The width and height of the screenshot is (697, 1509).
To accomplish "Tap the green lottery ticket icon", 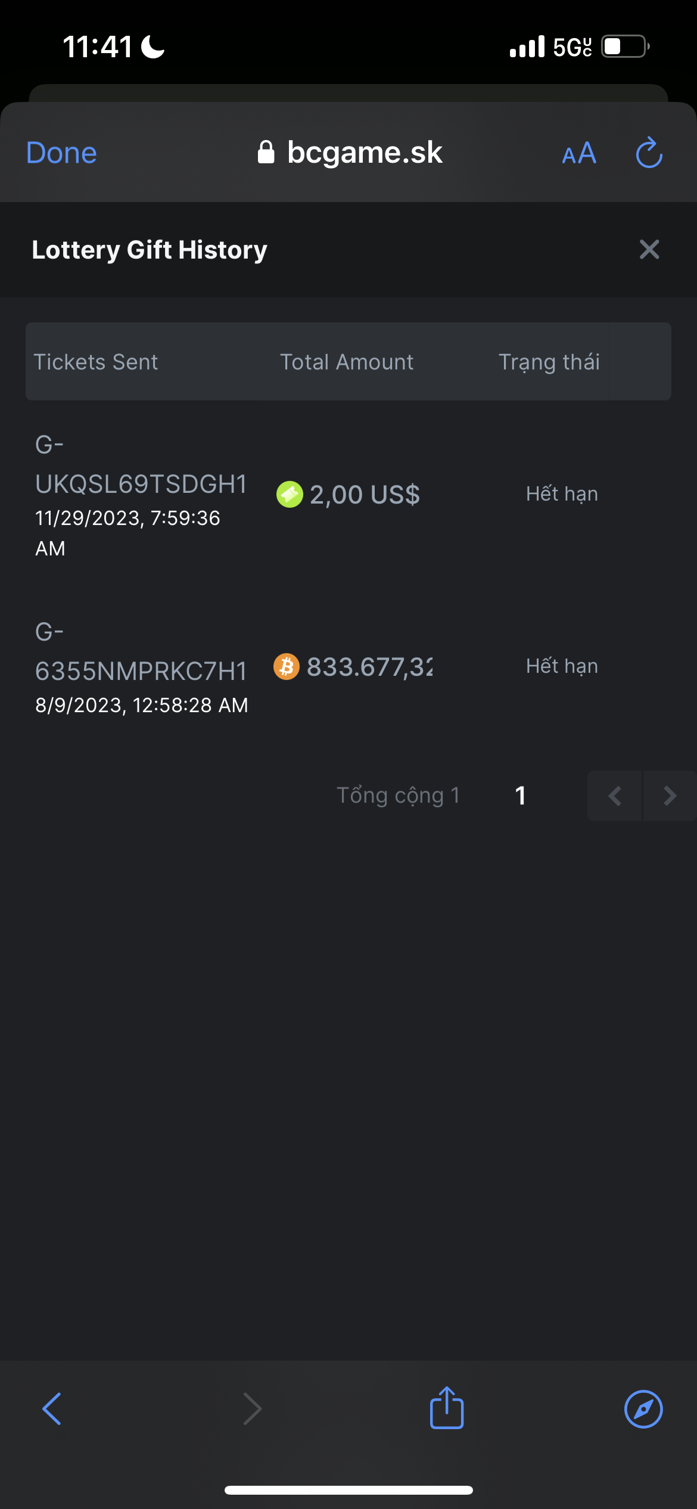I will [x=290, y=494].
